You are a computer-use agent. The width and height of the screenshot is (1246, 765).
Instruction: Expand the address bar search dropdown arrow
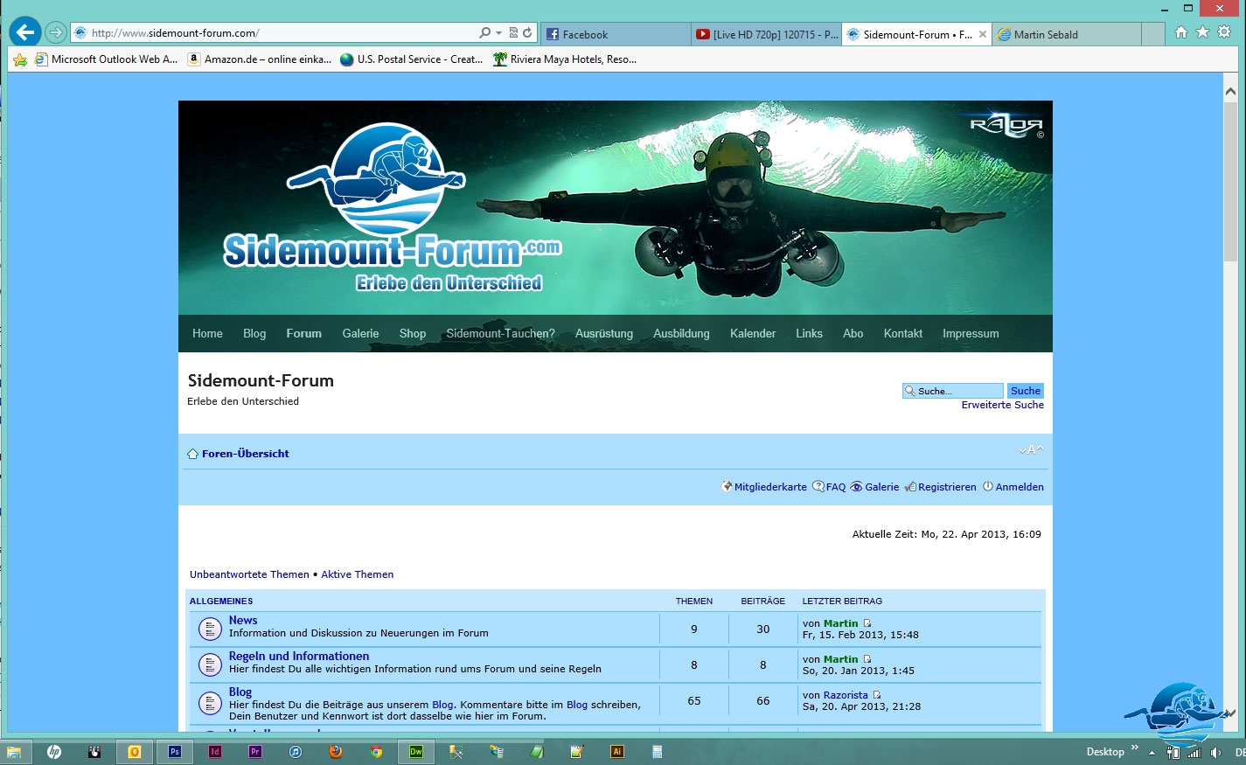(498, 33)
